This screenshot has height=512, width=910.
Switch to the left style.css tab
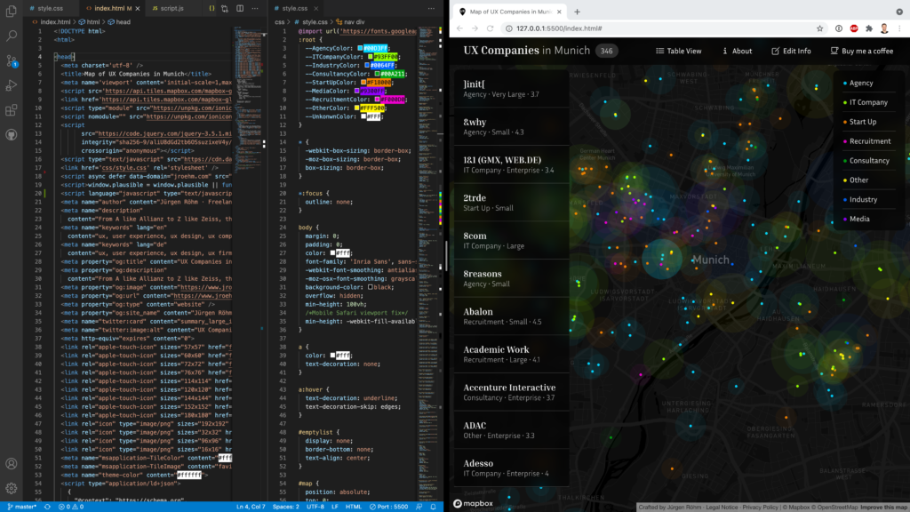[x=50, y=8]
